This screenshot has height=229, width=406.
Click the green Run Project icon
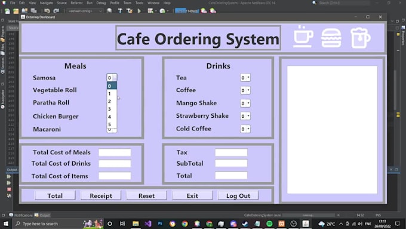click(139, 11)
